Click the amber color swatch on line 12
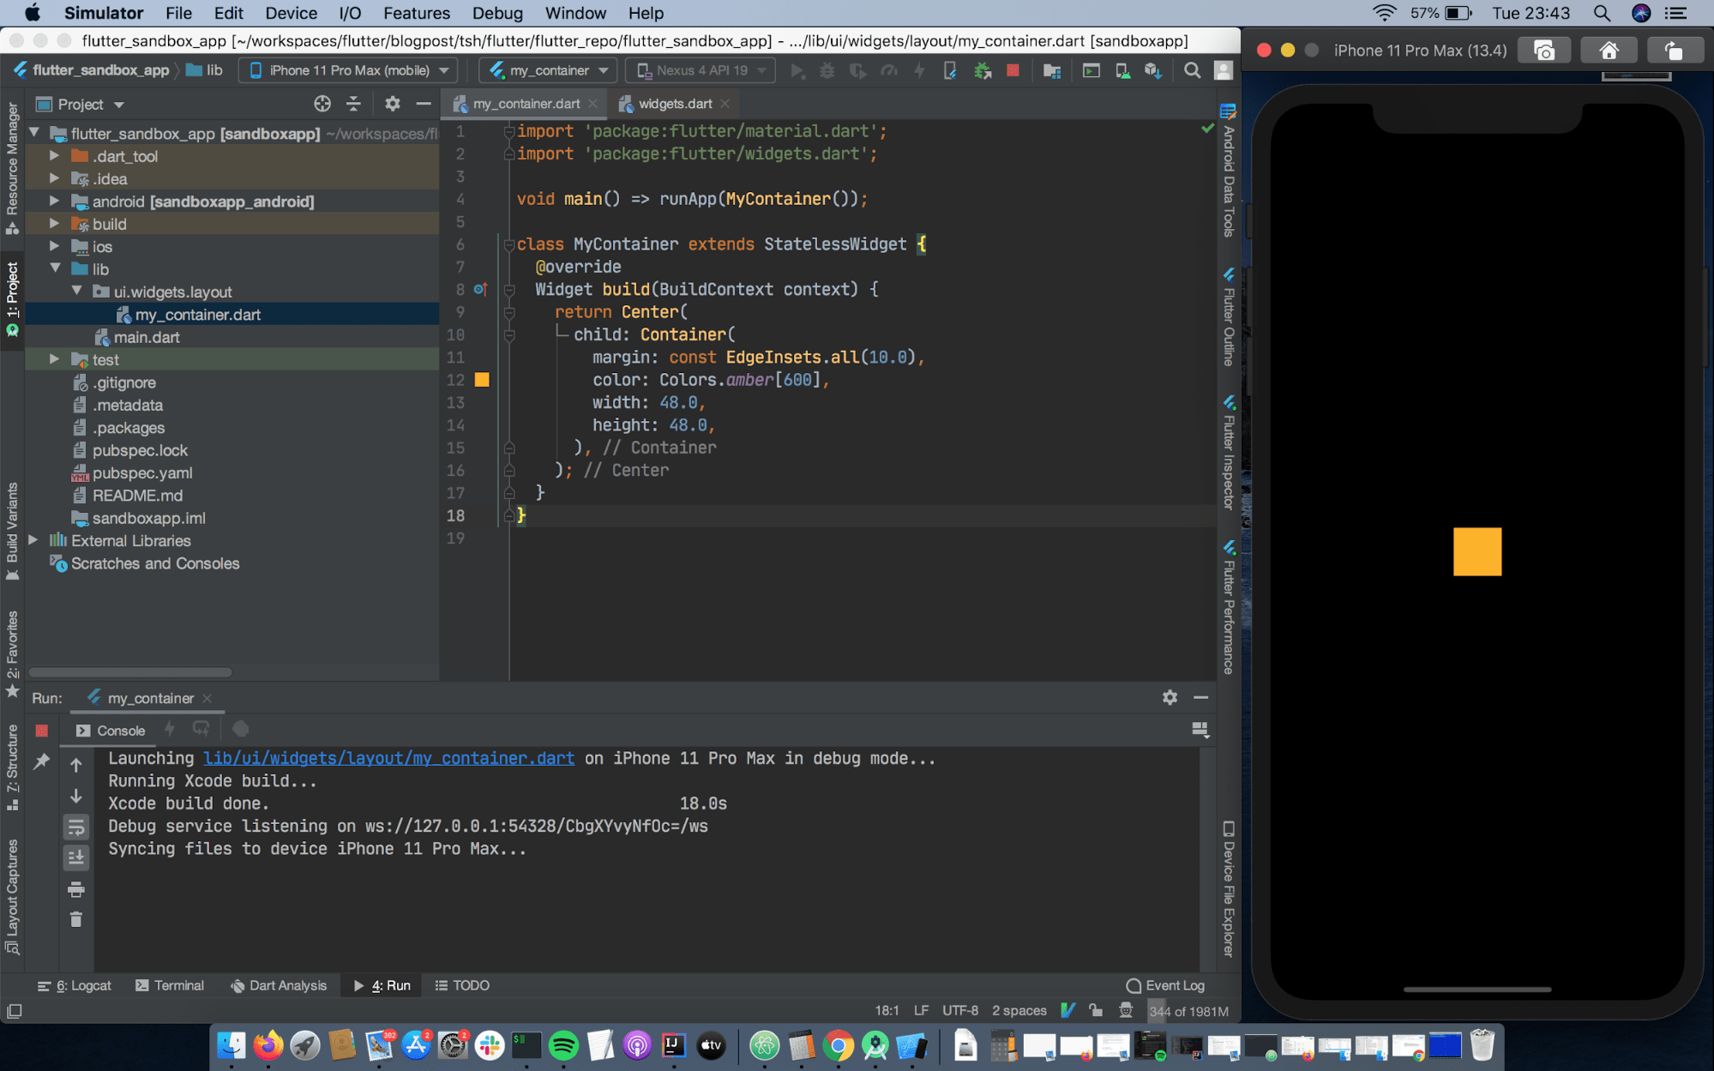 (x=481, y=379)
